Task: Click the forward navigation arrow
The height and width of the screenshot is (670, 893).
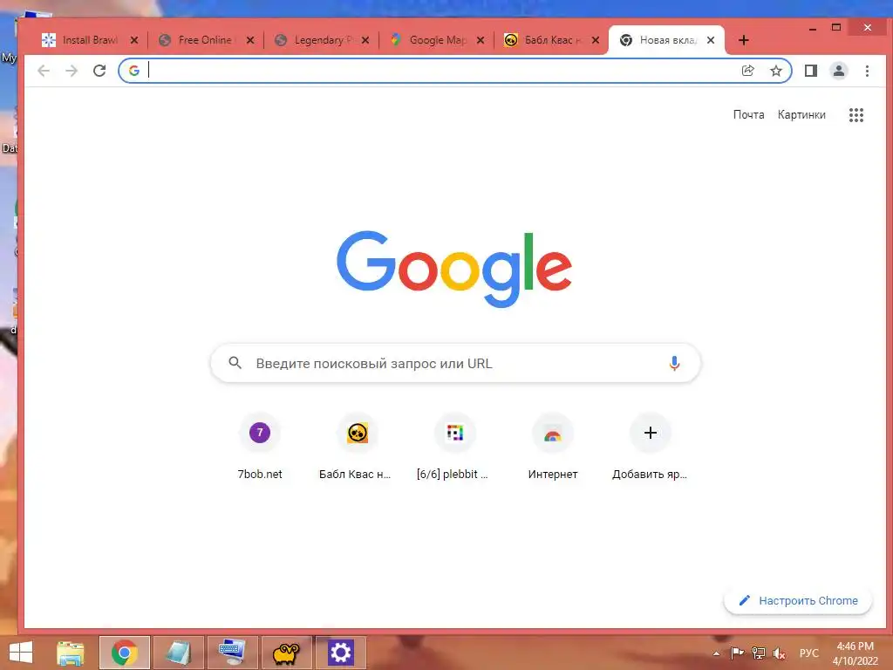Action: (x=72, y=71)
